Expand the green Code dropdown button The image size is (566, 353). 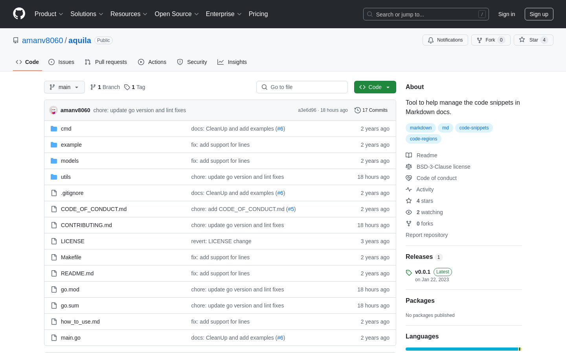pos(375,87)
